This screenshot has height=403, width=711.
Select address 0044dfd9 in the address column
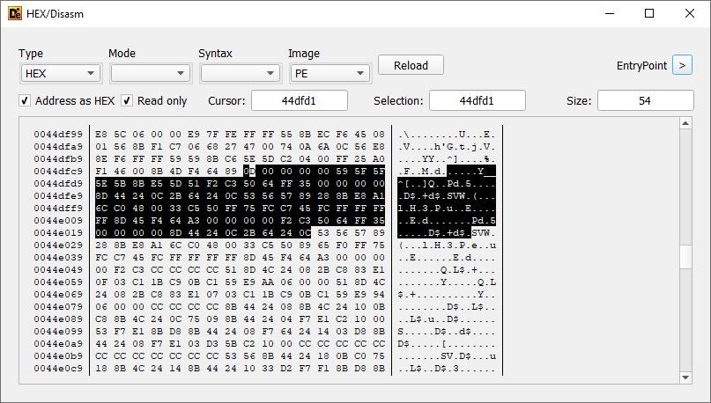pos(58,183)
